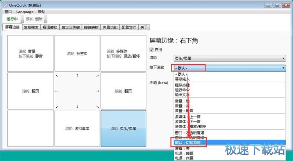Select the top 标签页 screen edge tile
The height and width of the screenshot is (161, 293).
(x=77, y=53)
